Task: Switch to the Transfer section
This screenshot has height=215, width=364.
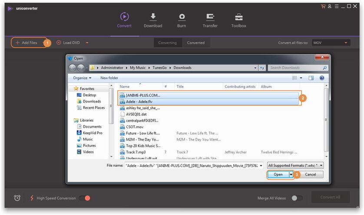Action: 210,17
